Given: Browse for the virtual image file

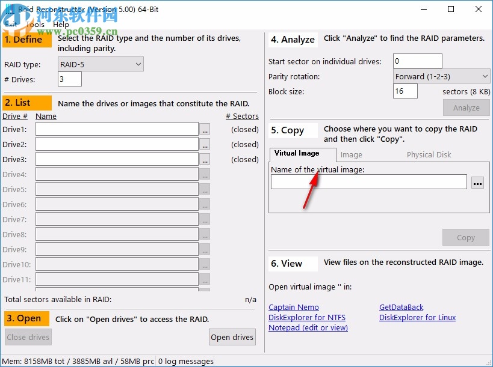Looking at the screenshot, I should [477, 183].
